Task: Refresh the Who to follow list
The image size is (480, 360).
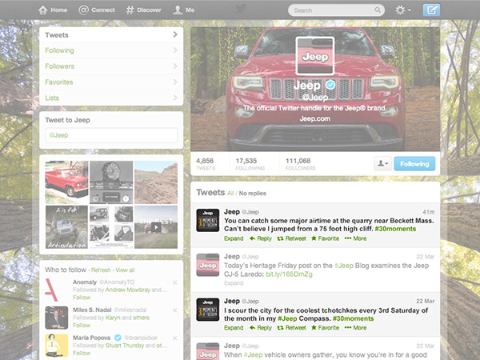Action: pyautogui.click(x=101, y=270)
